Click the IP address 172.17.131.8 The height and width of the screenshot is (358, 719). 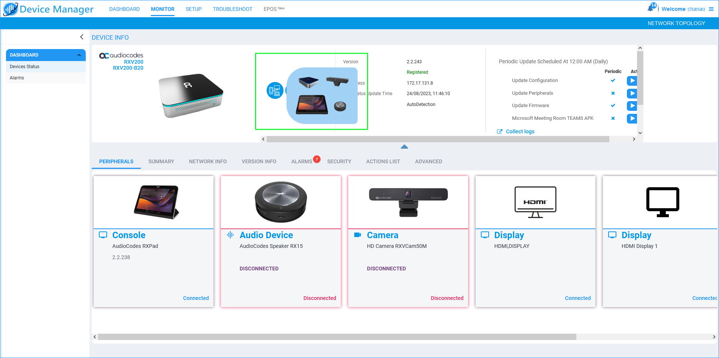pyautogui.click(x=420, y=83)
